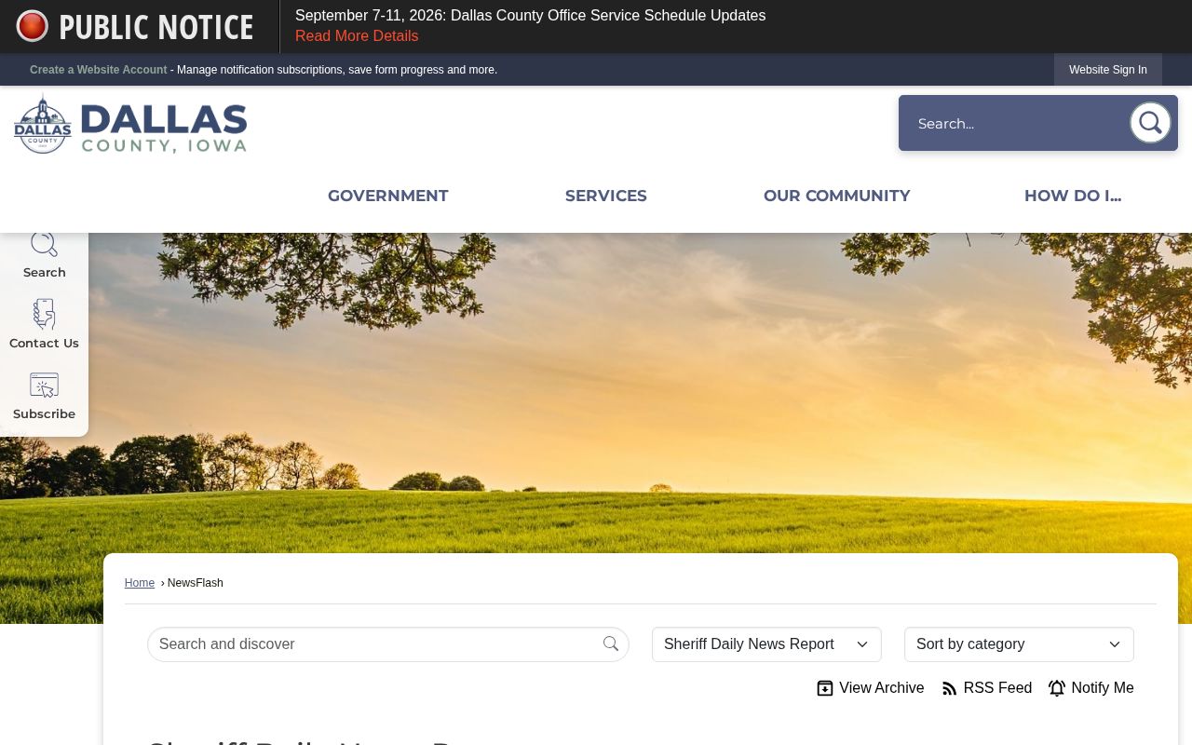Click the Website Sign In button
The image size is (1192, 745).
[1108, 70]
